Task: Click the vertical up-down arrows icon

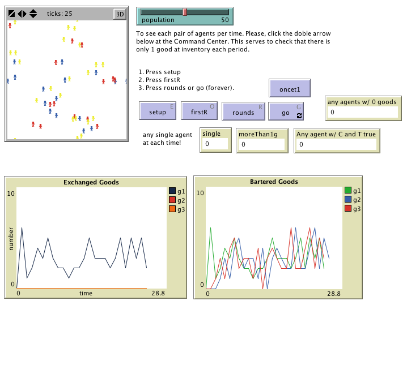Action: point(33,14)
